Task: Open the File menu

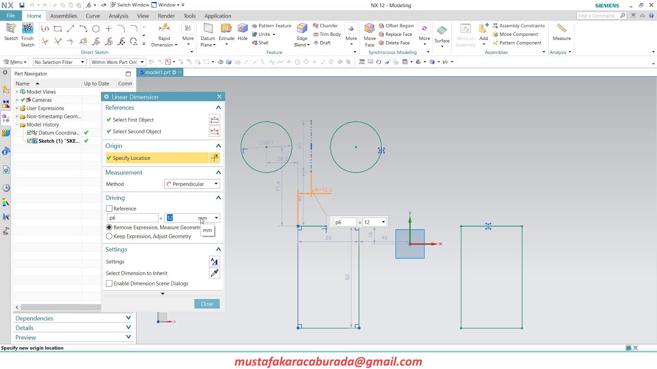Action: (x=10, y=16)
